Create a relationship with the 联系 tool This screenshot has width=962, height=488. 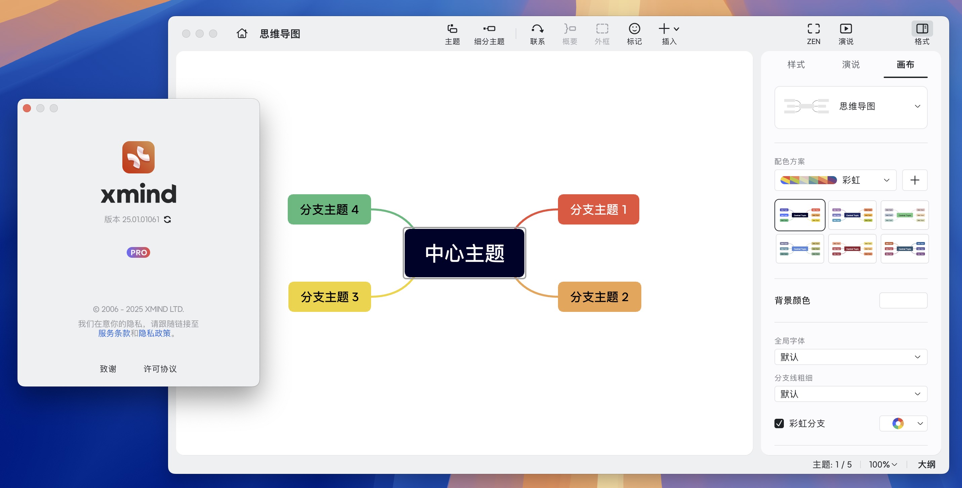pos(537,34)
